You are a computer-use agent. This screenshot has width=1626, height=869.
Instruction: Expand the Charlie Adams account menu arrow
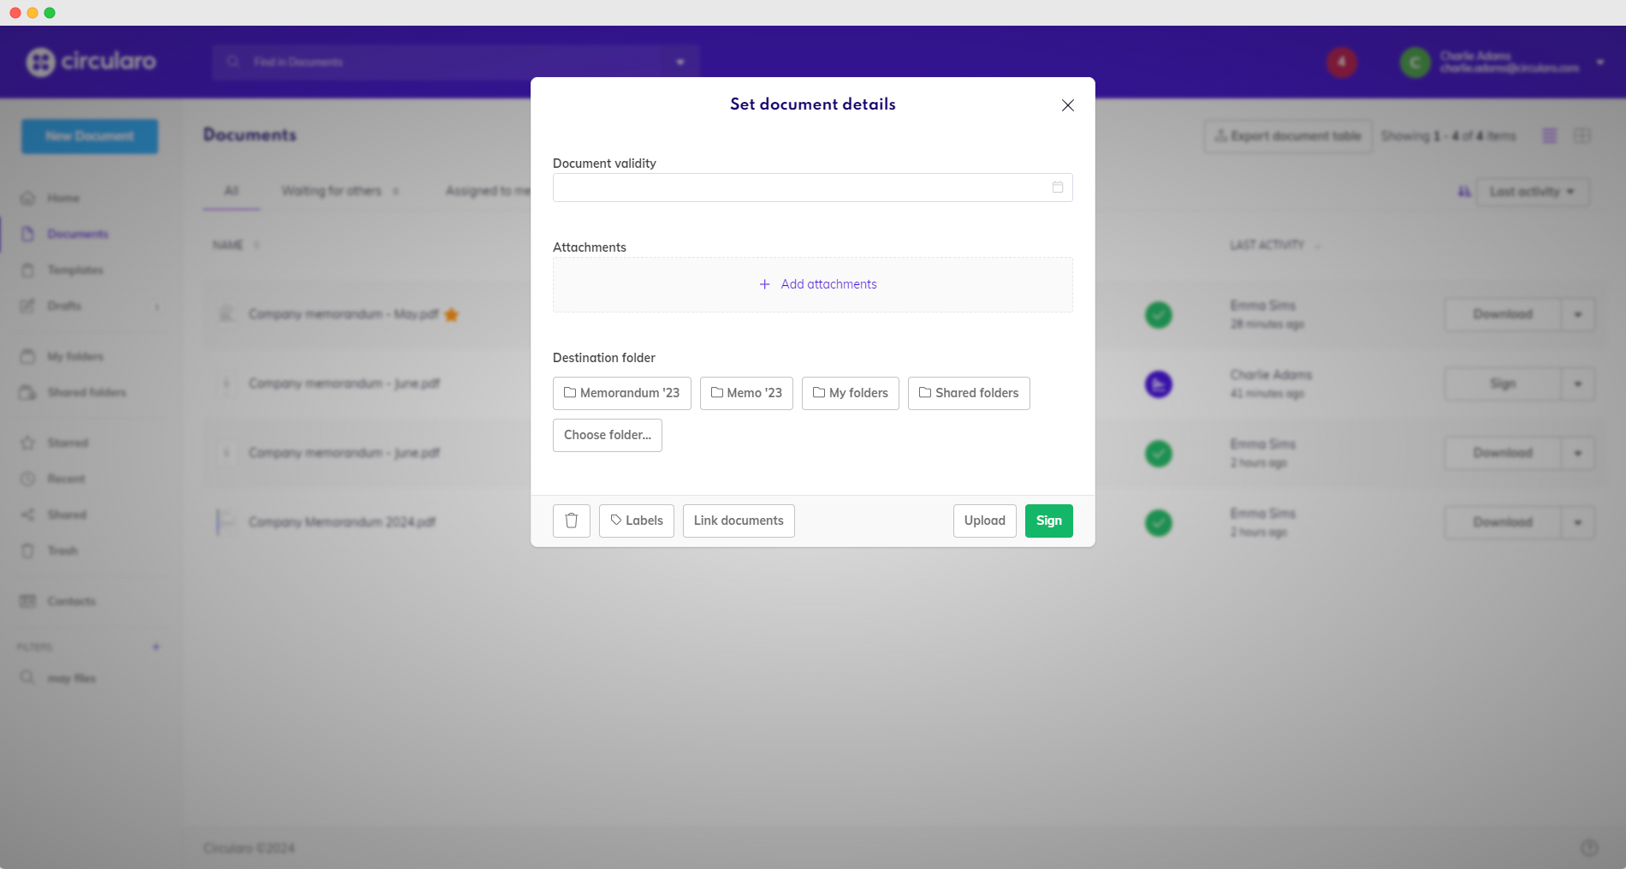1600,62
